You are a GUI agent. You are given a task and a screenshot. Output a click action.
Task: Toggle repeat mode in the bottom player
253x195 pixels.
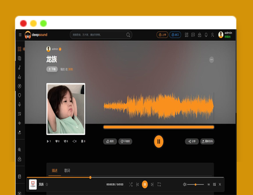[159, 184]
